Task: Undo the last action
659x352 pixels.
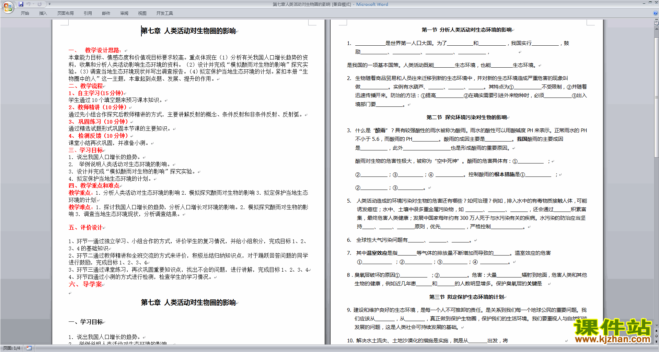Action: coord(28,4)
